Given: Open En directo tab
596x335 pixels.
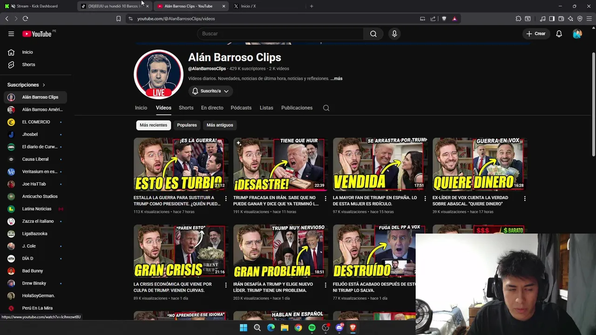Looking at the screenshot, I should (x=212, y=108).
